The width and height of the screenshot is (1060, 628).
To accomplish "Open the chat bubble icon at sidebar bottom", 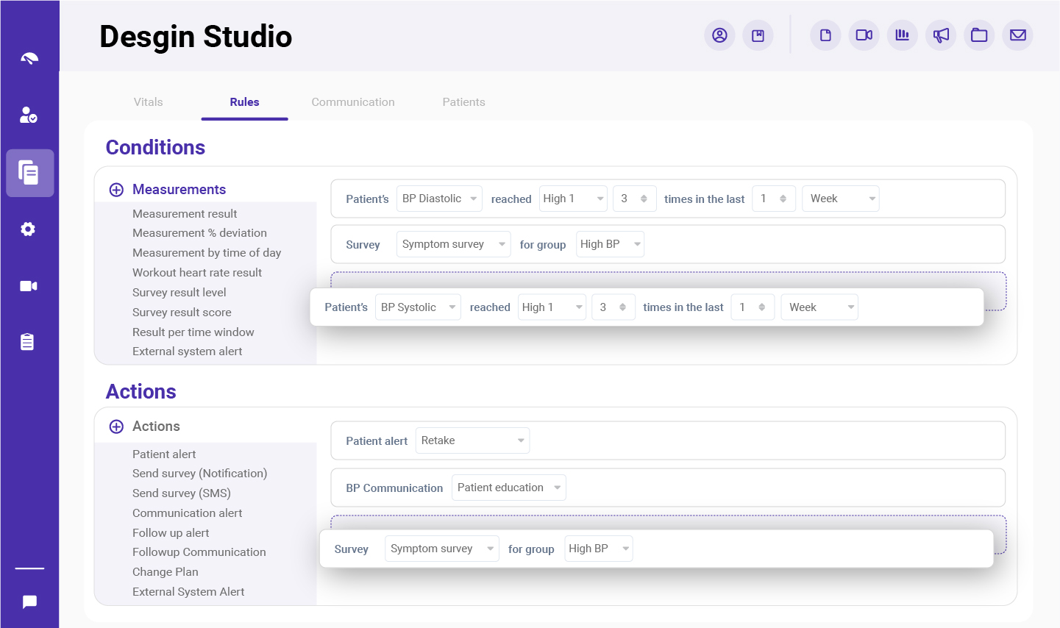I will coord(29,602).
